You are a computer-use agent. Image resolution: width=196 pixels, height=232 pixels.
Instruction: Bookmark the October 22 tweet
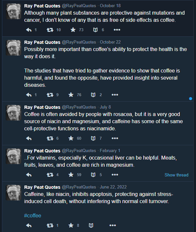point(93,95)
